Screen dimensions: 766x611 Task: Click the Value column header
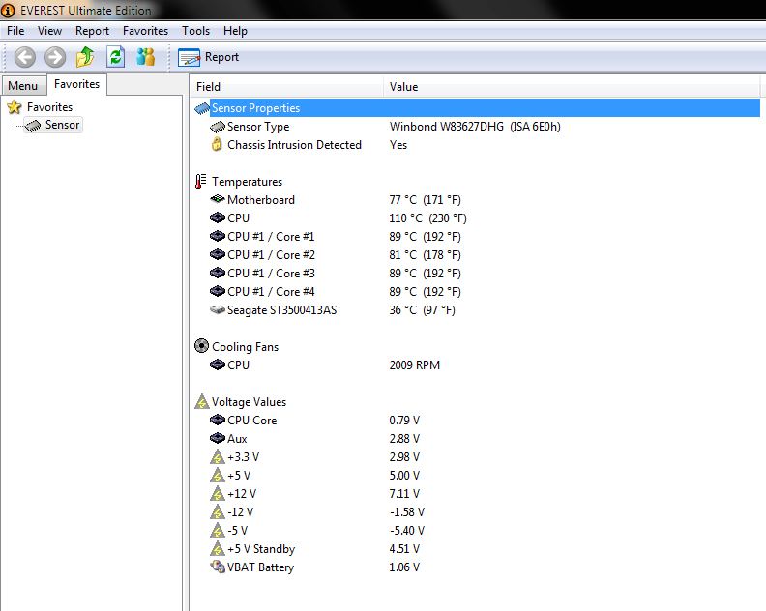403,87
